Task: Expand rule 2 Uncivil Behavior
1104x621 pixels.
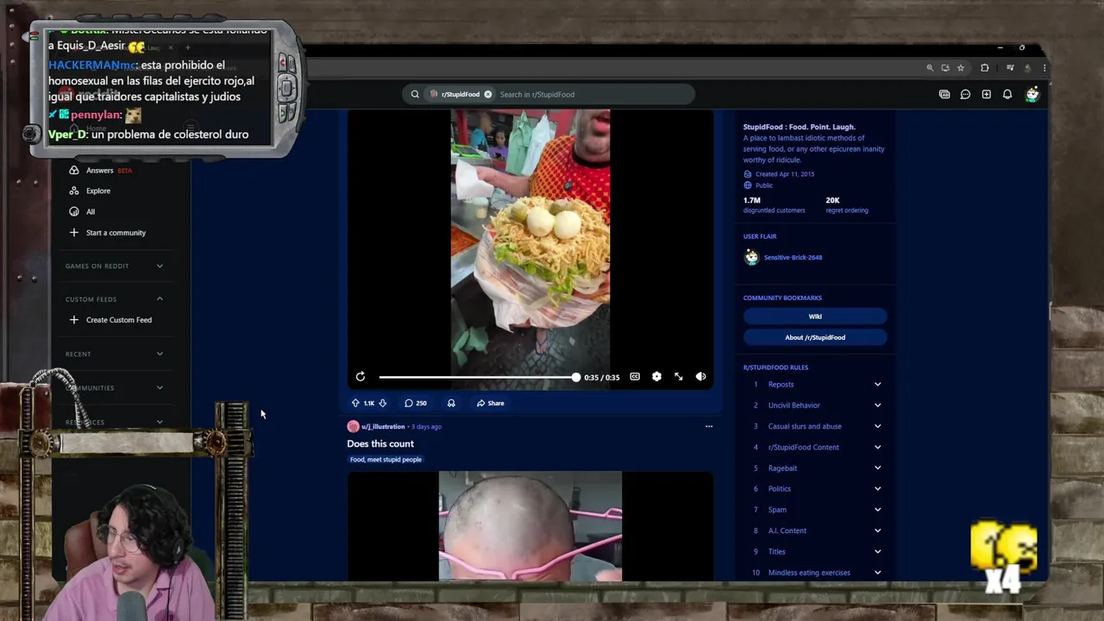Action: (x=815, y=405)
